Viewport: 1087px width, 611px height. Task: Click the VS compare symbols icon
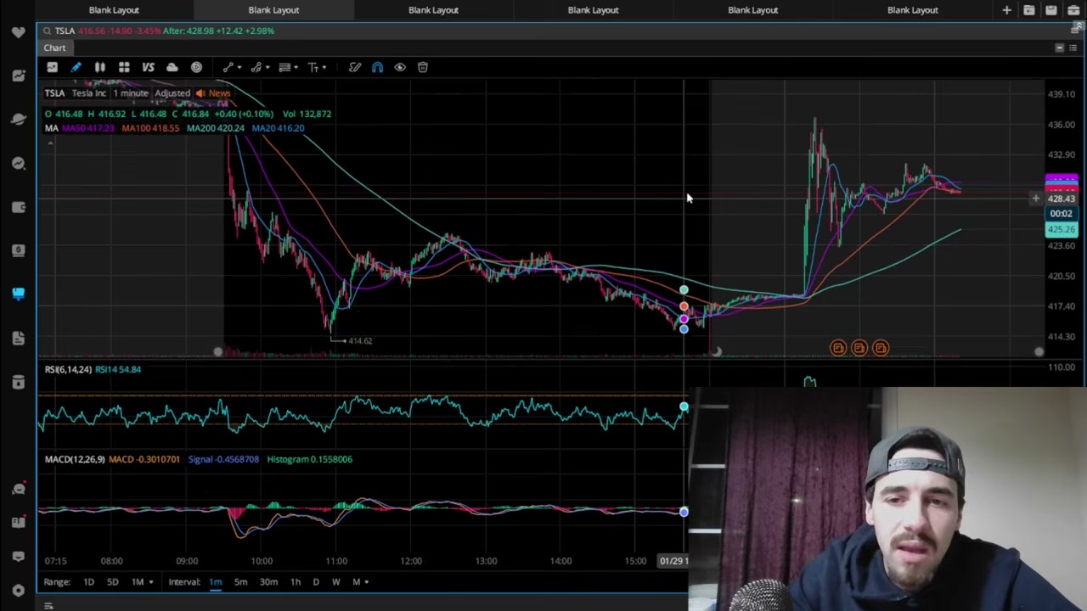pos(148,67)
